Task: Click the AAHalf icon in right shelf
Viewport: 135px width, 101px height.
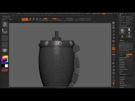Action: coord(114,38)
